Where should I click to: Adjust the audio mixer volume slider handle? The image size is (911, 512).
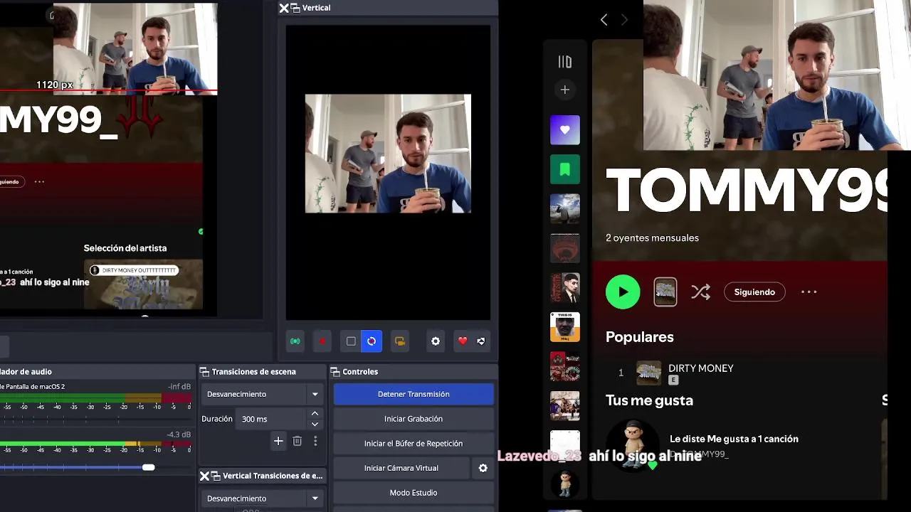pos(148,467)
